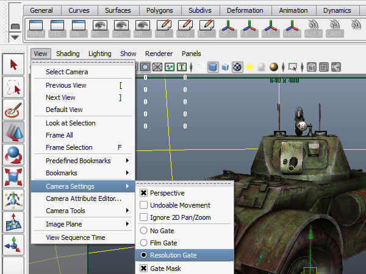Viewport: 366px width, 274px height.
Task: Expand Camera Settings submenu
Action: (83, 186)
